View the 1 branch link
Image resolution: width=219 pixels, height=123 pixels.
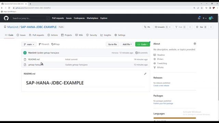pyautogui.click(x=44, y=44)
